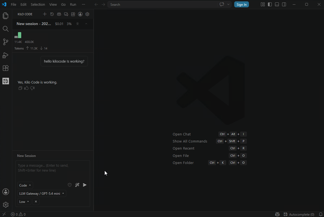Start a new Kilo Code task with plus icon

pyautogui.click(x=45, y=14)
